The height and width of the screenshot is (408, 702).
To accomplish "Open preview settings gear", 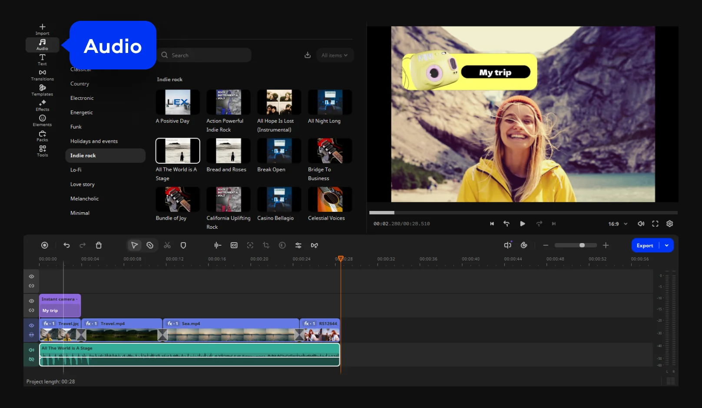I will tap(669, 224).
